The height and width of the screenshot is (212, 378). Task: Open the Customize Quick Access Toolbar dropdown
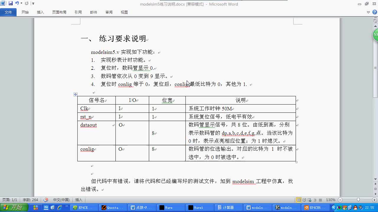[33, 4]
